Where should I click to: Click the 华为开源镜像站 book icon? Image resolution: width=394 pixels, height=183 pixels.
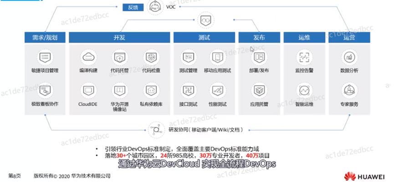click(120, 91)
